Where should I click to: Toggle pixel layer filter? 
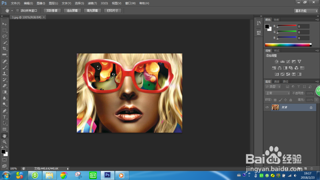287,86
